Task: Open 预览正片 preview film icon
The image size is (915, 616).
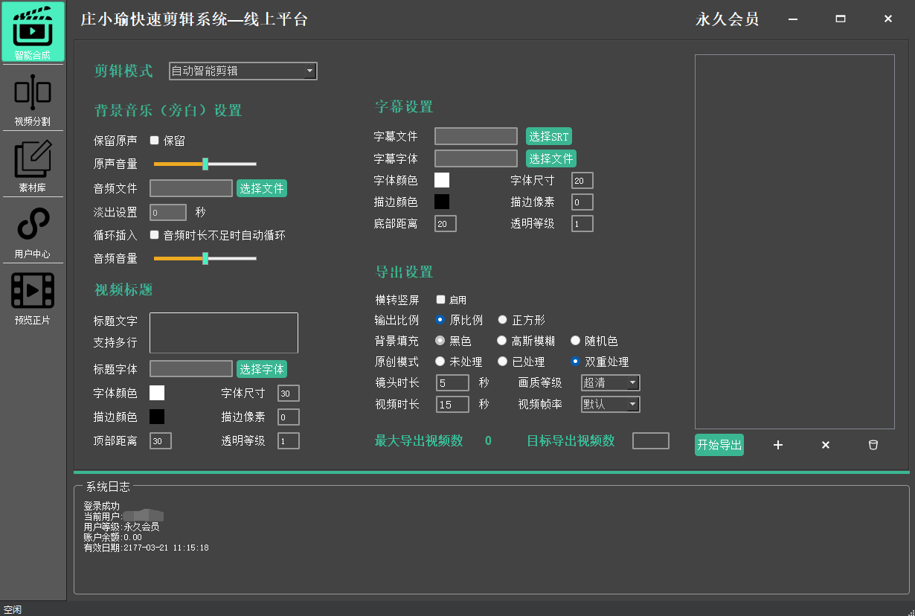Action: point(33,297)
